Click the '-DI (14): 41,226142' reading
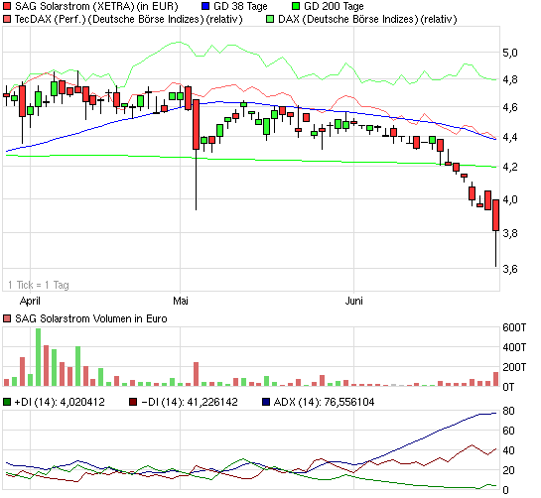 coord(190,402)
